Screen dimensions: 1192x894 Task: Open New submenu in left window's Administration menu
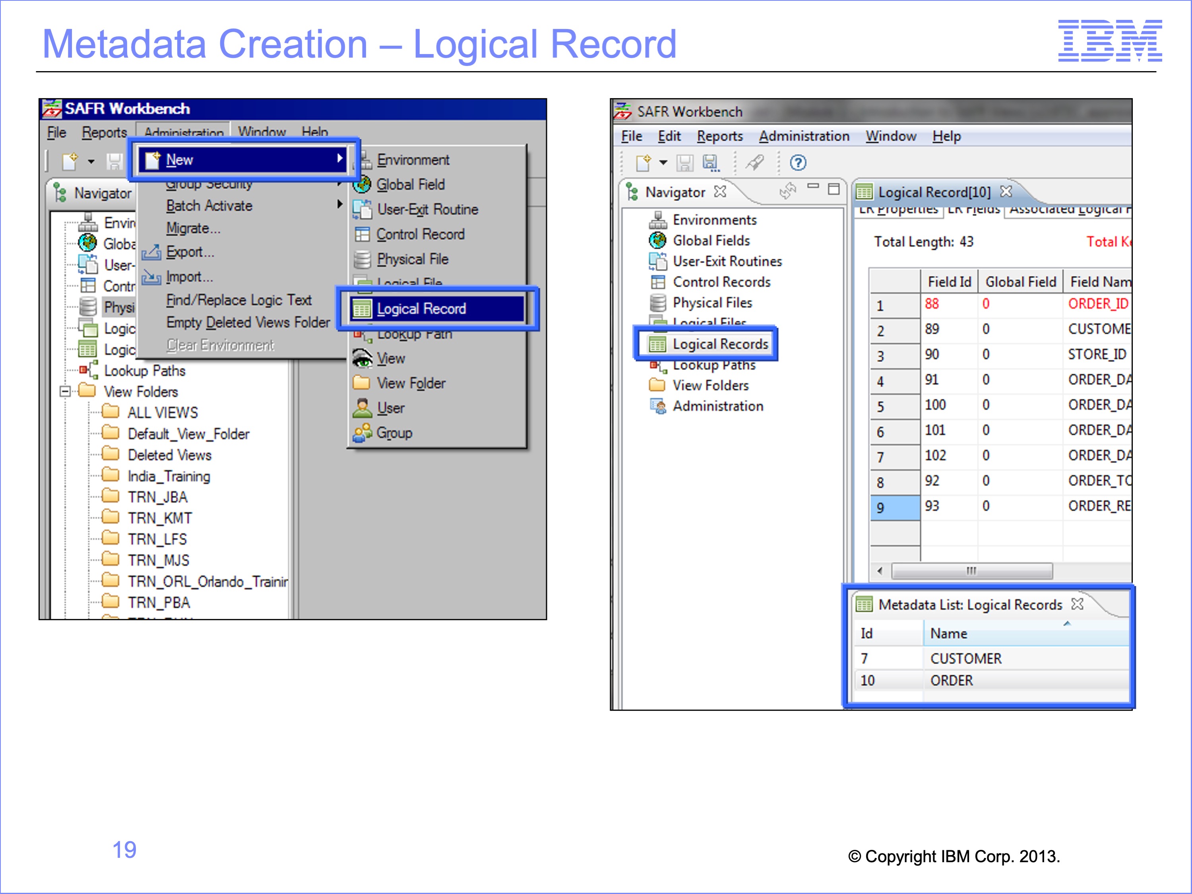pyautogui.click(x=243, y=159)
